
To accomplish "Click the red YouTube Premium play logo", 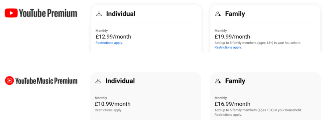I will (x=11, y=13).
